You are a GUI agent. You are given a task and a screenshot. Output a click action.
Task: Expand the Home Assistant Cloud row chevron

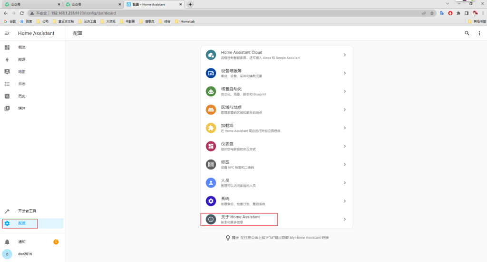pos(345,55)
